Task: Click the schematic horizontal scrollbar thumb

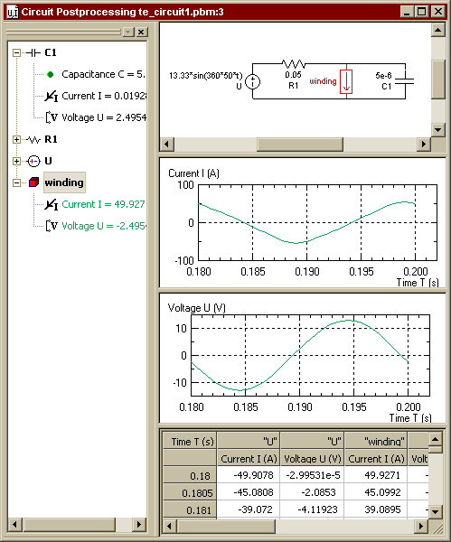Action: tap(300, 145)
